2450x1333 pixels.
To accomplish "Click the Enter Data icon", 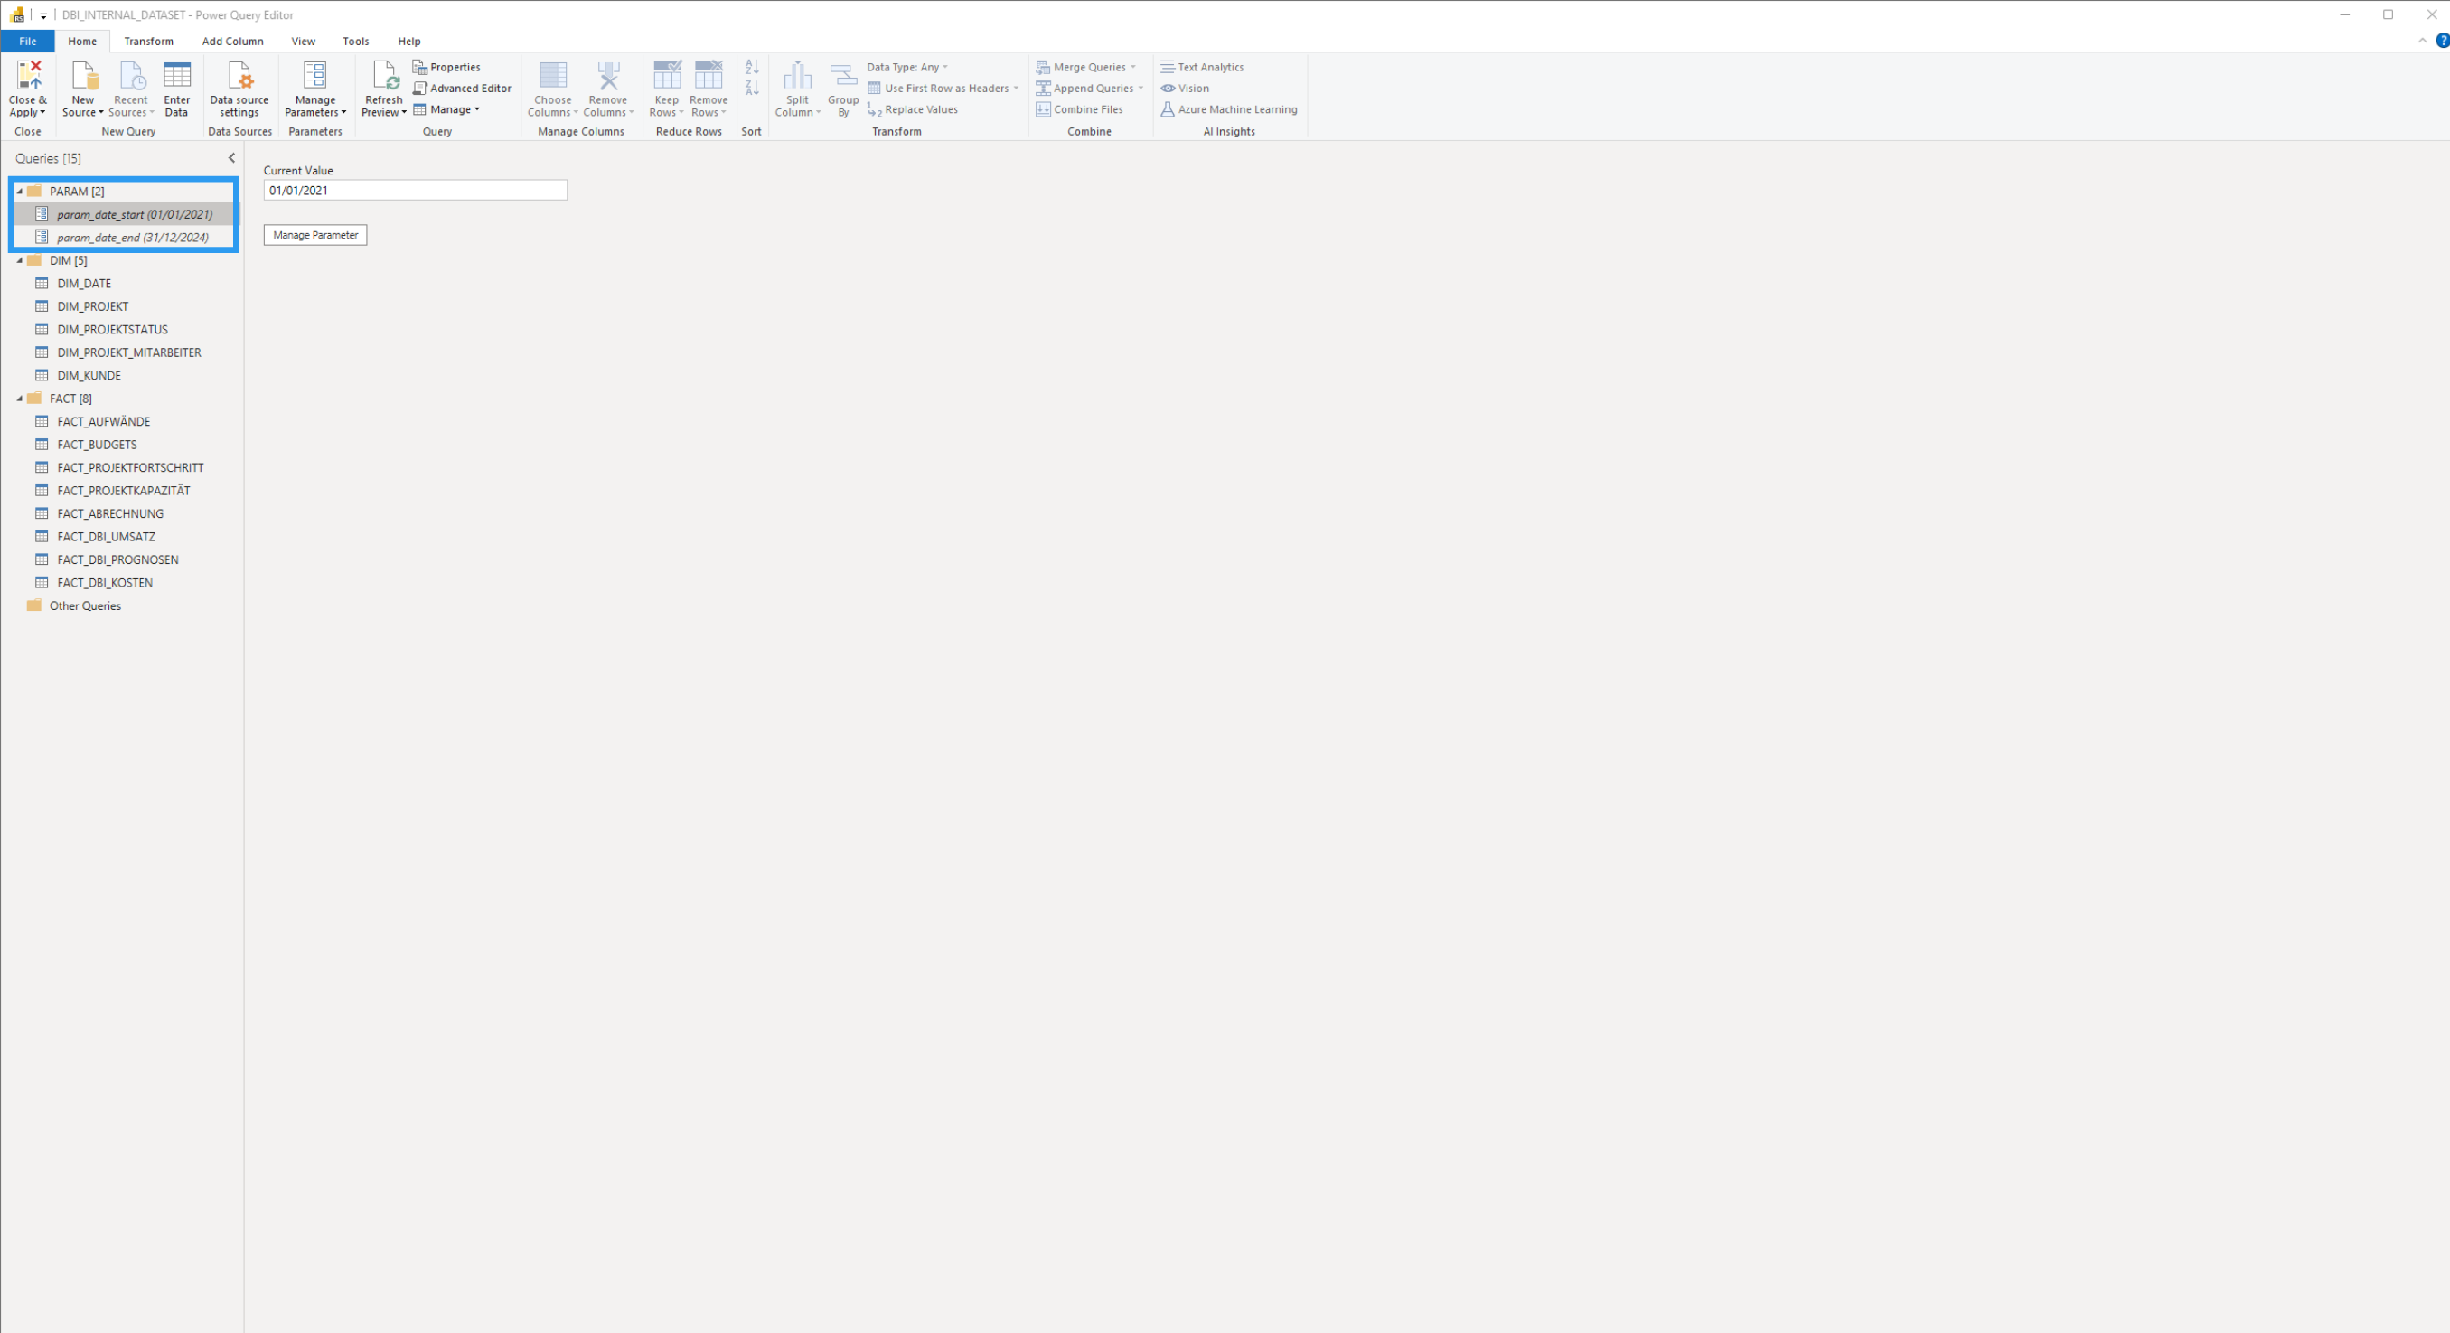I will pyautogui.click(x=177, y=76).
